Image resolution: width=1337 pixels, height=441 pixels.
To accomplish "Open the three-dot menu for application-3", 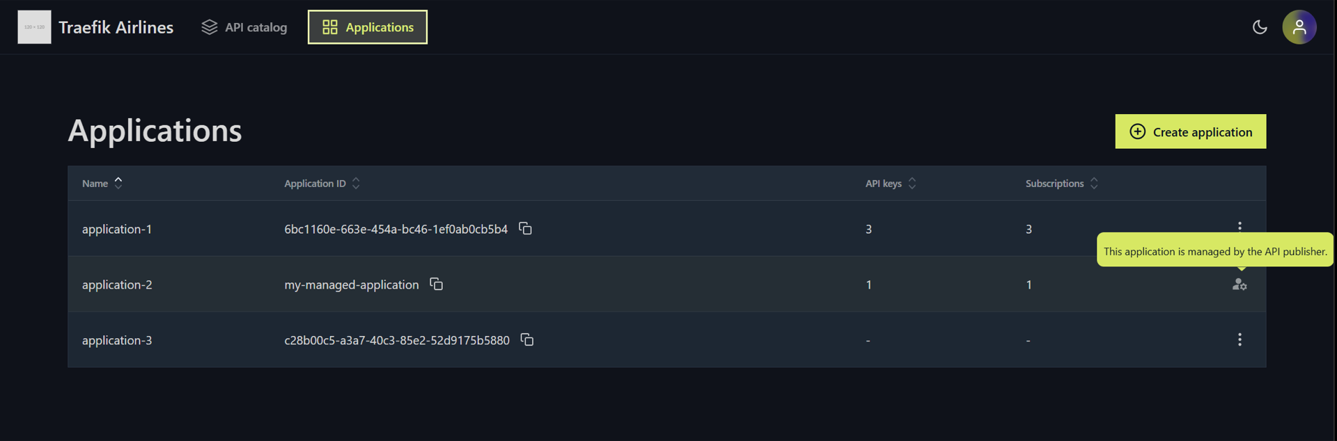I will pos(1240,339).
